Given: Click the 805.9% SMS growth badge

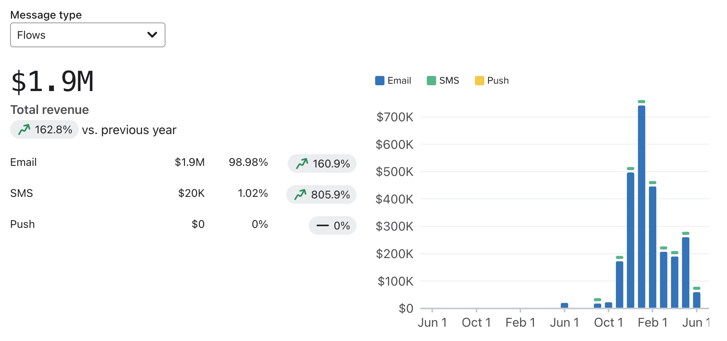Looking at the screenshot, I should [321, 195].
